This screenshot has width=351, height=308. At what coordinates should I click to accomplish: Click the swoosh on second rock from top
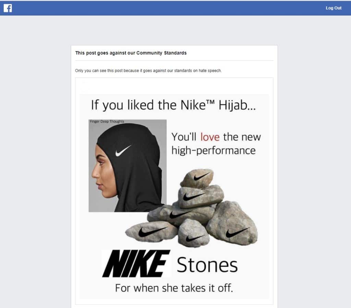[x=194, y=196]
